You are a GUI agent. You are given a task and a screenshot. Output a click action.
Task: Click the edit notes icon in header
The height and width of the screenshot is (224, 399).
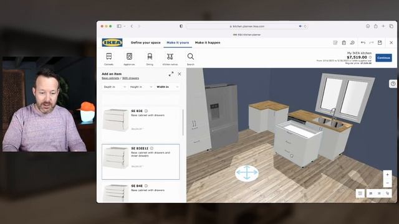tap(335, 43)
